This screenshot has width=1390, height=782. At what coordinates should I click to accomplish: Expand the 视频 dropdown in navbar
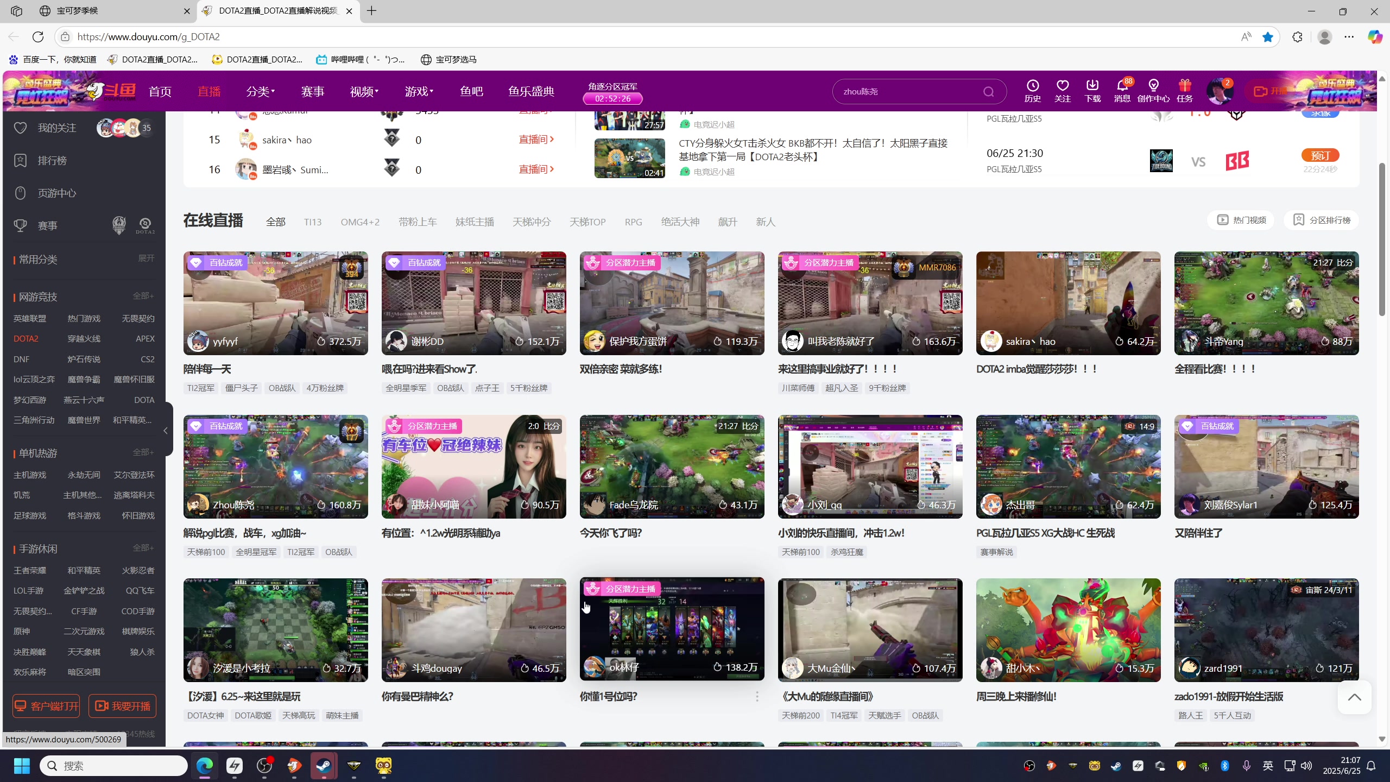tap(364, 91)
